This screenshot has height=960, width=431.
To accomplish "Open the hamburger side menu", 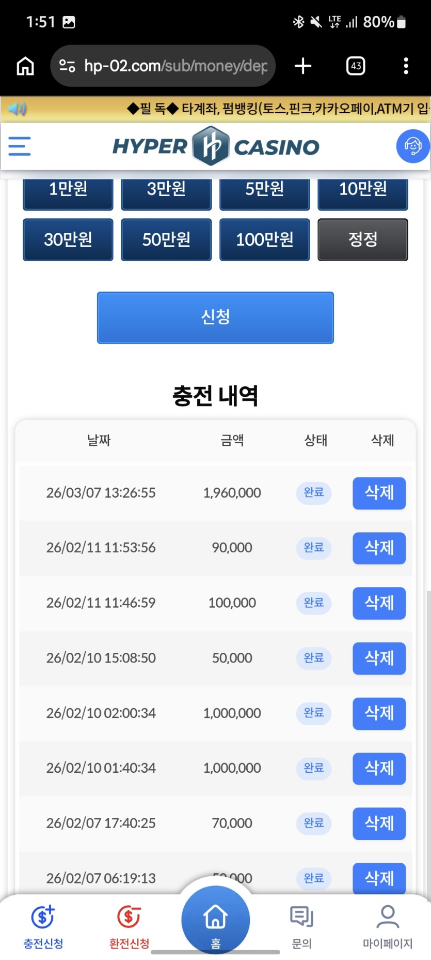I will click(20, 146).
